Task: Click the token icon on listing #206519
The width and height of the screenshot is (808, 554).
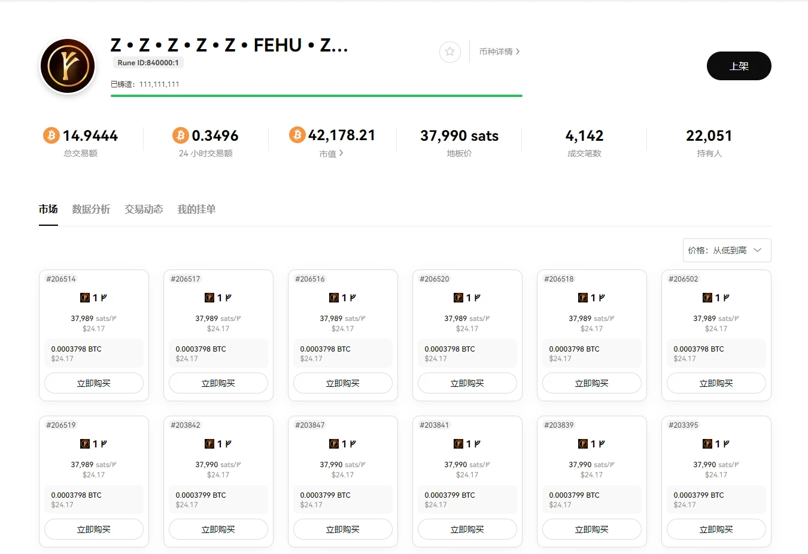Action: tap(84, 443)
